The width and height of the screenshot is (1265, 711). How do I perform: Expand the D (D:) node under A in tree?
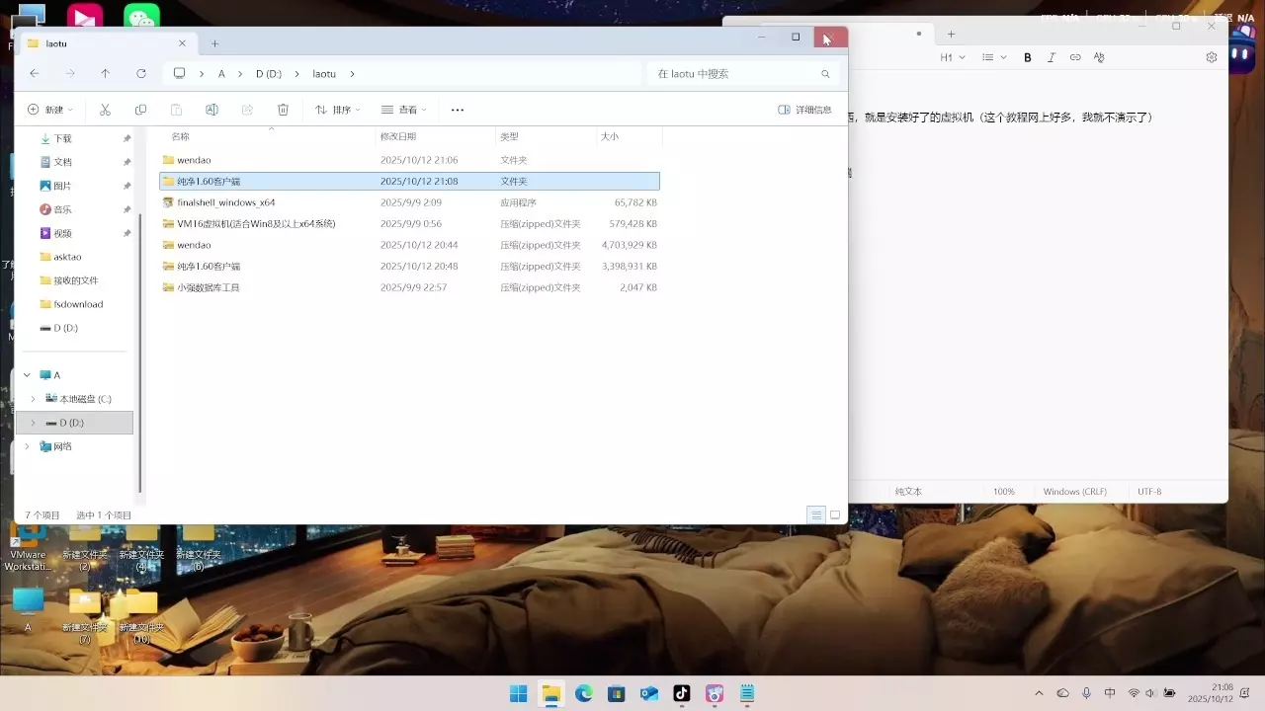[33, 423]
